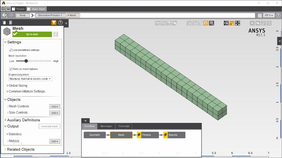Click the dark arrow-into-view icon
282x158 pixels.
pos(226,23)
